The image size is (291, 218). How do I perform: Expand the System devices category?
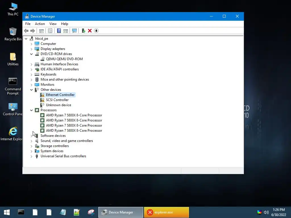(x=31, y=151)
